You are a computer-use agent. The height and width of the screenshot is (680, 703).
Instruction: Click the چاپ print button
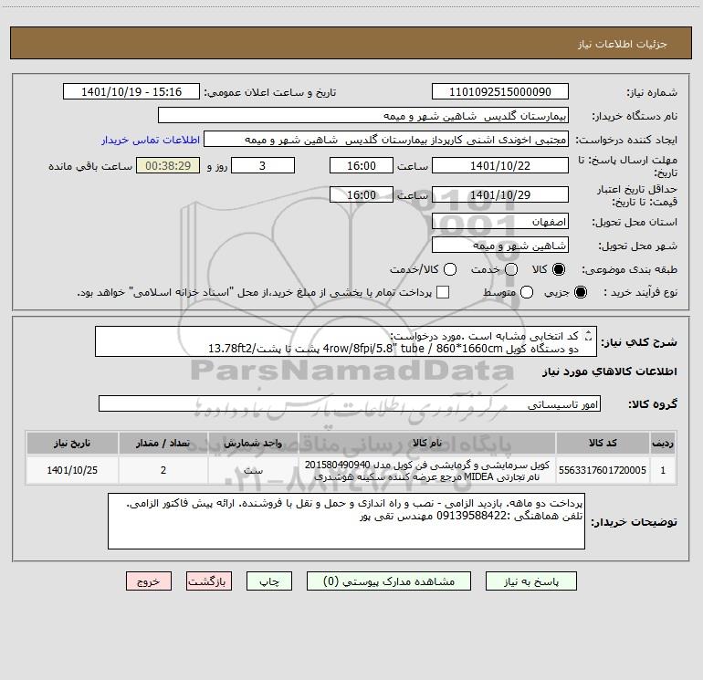pos(269,581)
